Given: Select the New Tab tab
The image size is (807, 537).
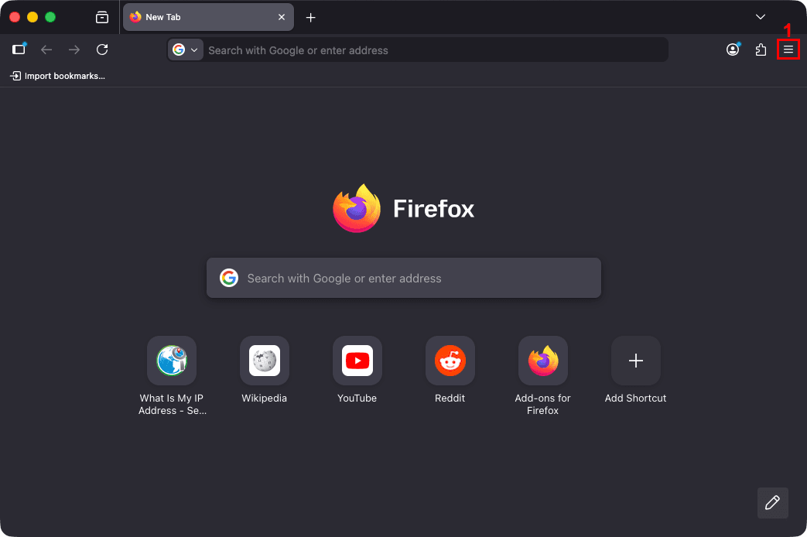Looking at the screenshot, I should pyautogui.click(x=208, y=17).
